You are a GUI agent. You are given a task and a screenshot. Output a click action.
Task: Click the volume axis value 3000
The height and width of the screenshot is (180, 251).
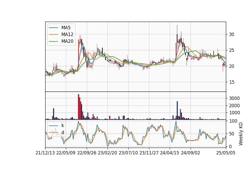tap(234, 98)
